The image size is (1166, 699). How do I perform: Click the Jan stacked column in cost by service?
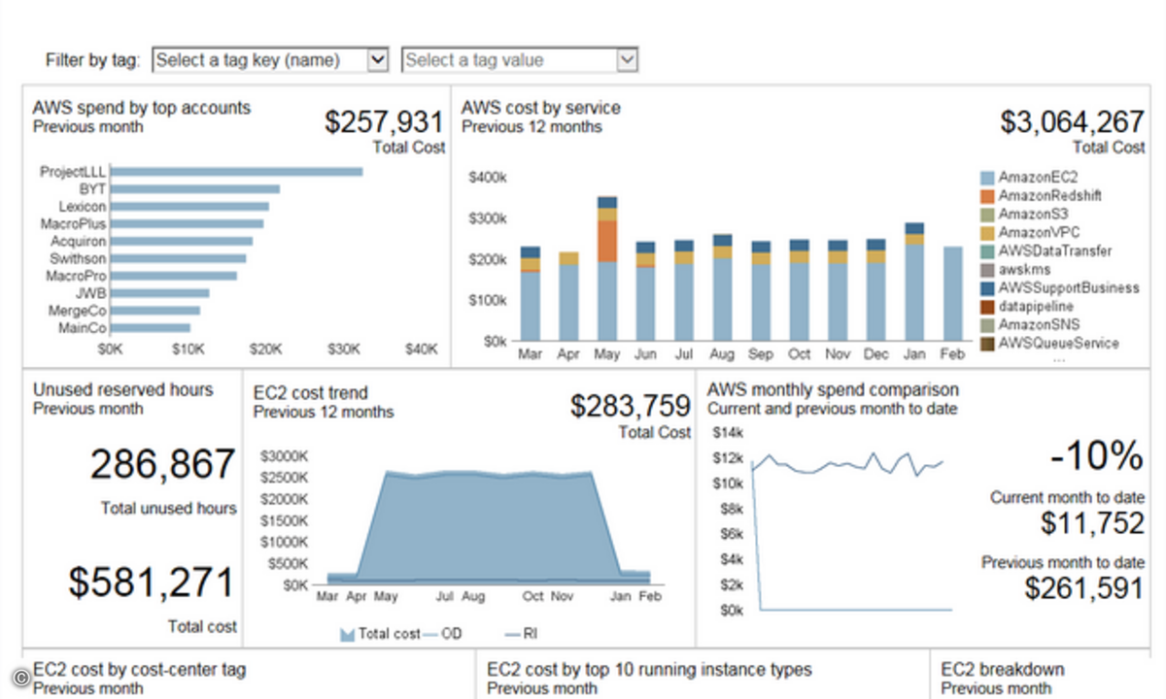pos(914,283)
